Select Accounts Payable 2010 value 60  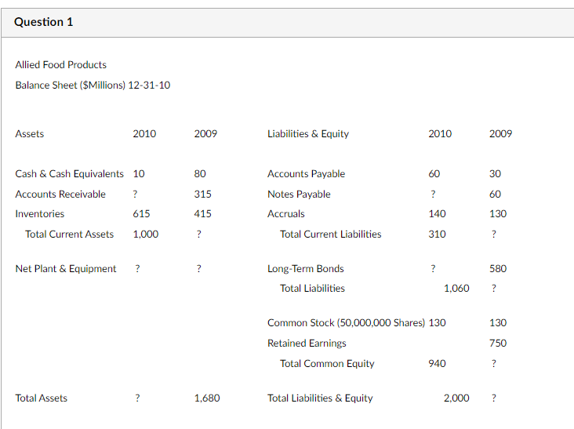[x=434, y=174]
